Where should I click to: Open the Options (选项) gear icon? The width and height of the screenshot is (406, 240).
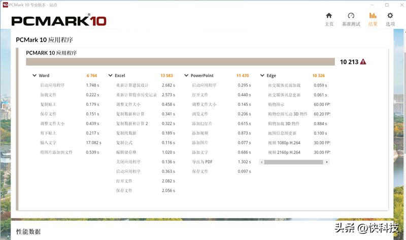click(390, 16)
